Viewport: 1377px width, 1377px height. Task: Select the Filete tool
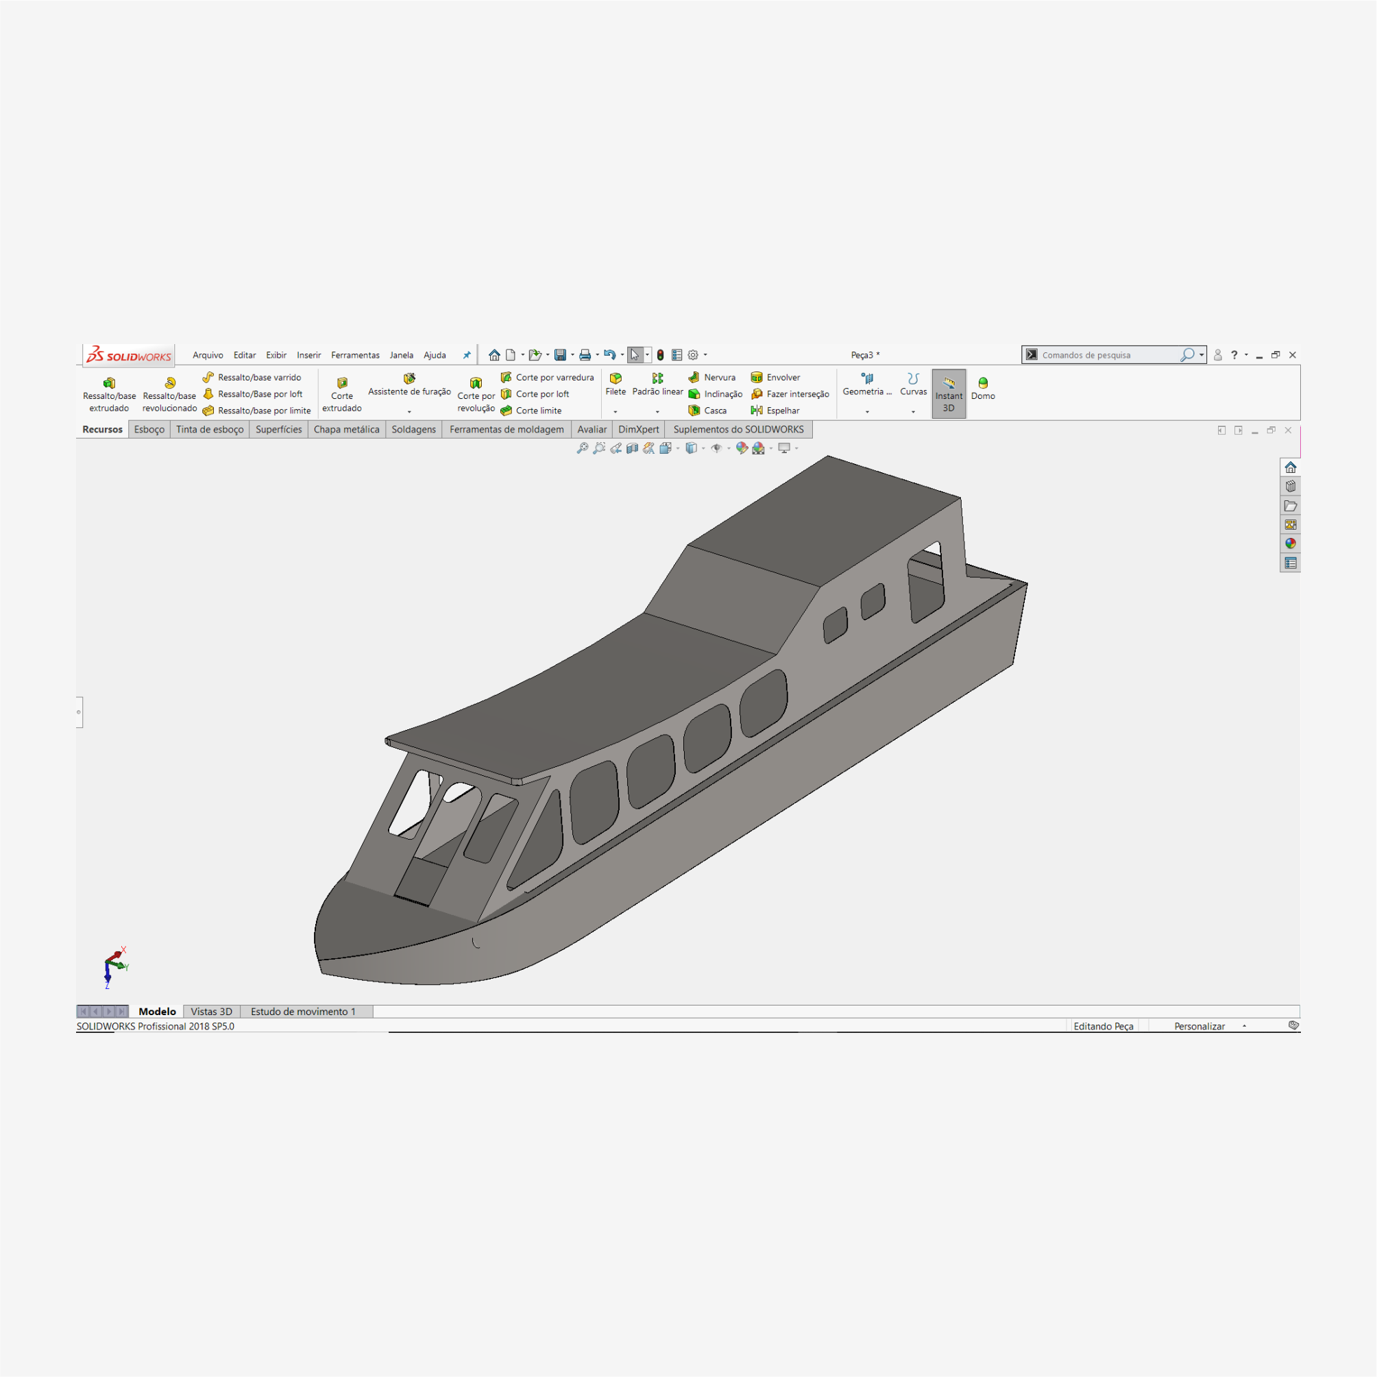coord(616,385)
